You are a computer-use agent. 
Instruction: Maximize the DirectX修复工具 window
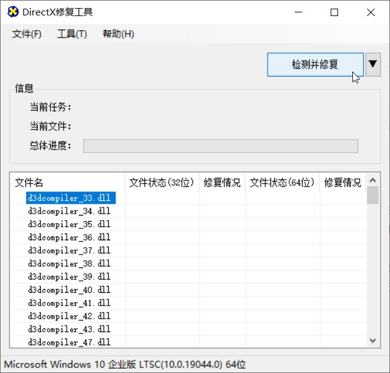tap(334, 12)
